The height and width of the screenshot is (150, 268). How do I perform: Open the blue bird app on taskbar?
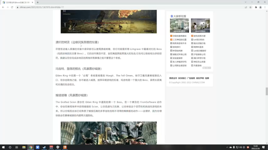(x=38, y=147)
